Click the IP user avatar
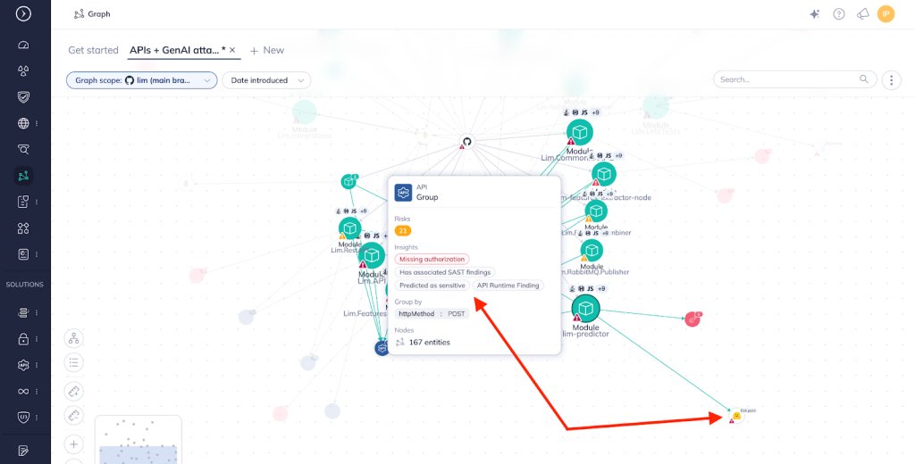915x464 pixels. 886,13
